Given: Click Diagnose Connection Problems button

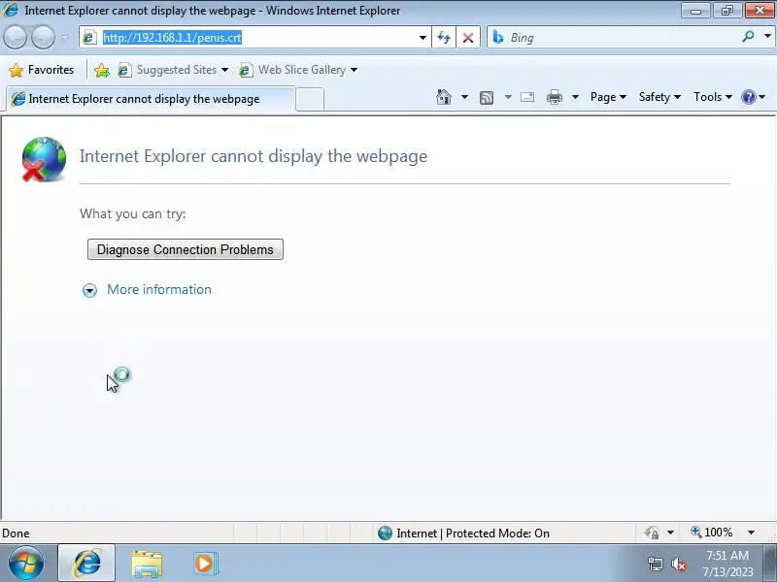Looking at the screenshot, I should click(x=186, y=249).
